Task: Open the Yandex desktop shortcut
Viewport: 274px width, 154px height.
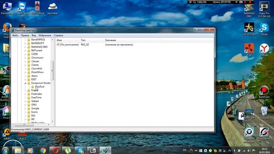Action: pyautogui.click(x=264, y=50)
